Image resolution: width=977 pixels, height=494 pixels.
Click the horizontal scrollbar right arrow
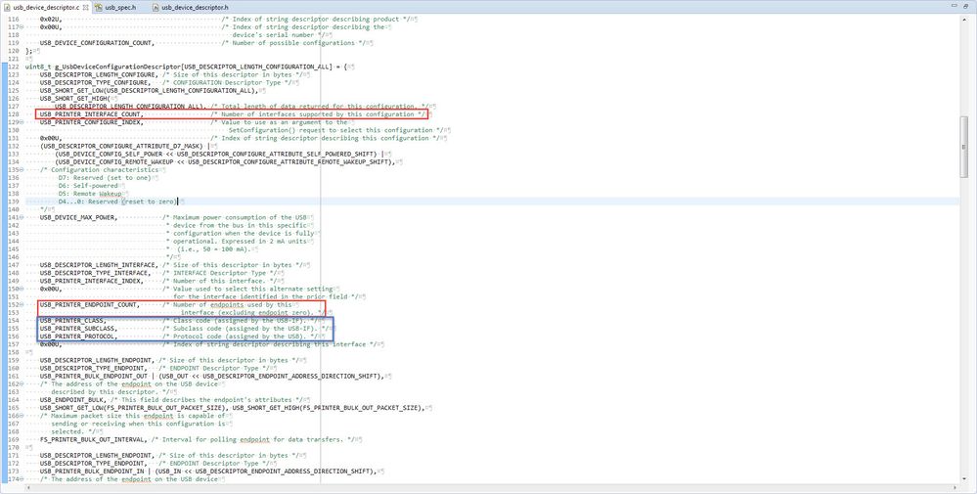[x=955, y=487]
